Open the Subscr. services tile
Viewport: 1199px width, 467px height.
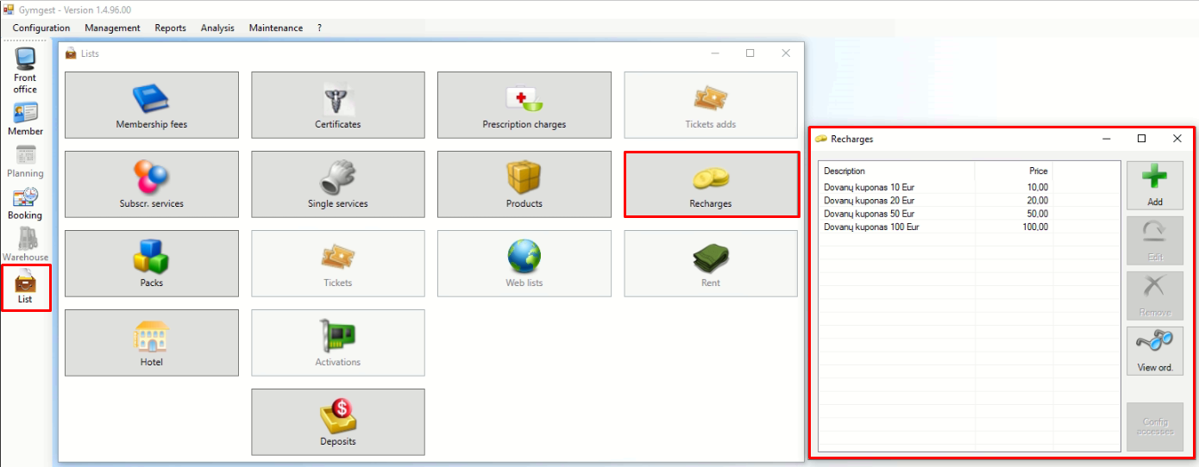[152, 184]
